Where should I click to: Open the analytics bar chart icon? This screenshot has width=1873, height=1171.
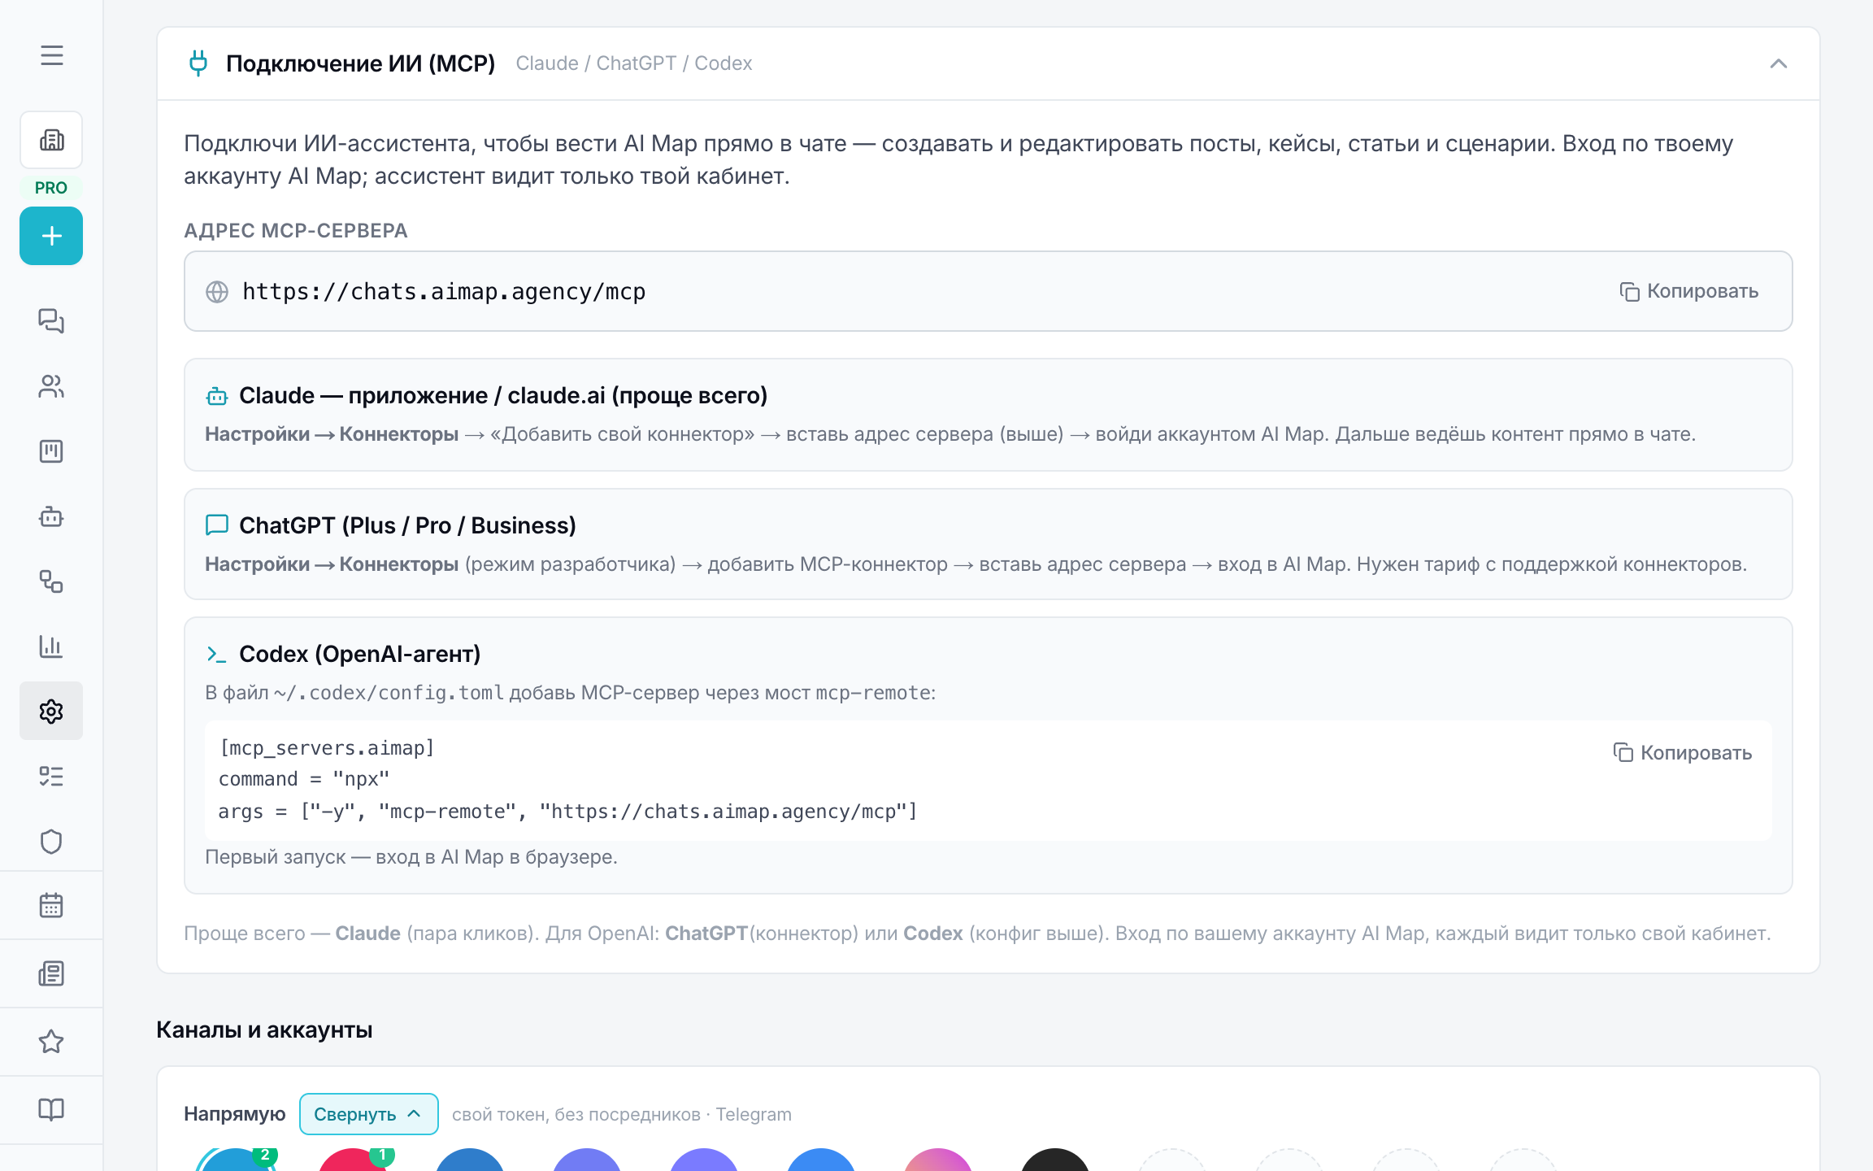(x=51, y=646)
